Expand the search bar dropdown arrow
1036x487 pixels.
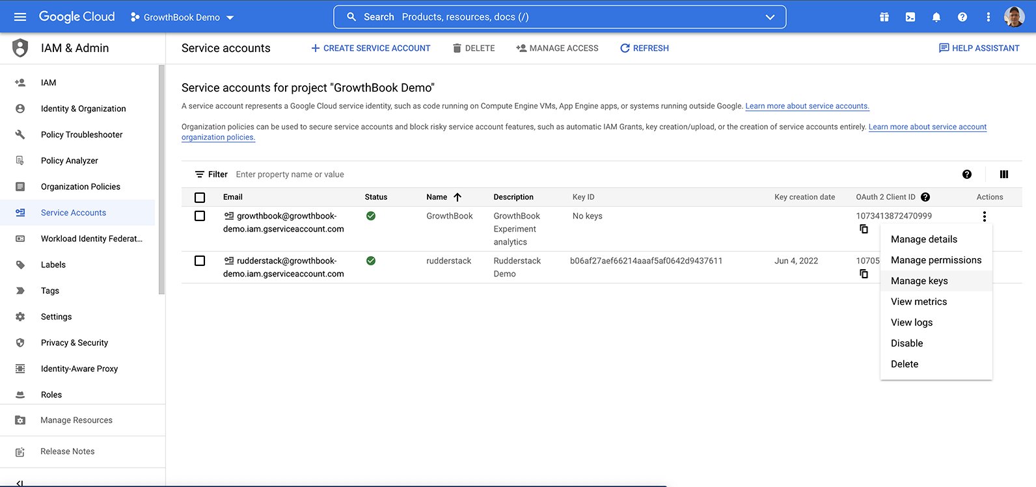[770, 17]
